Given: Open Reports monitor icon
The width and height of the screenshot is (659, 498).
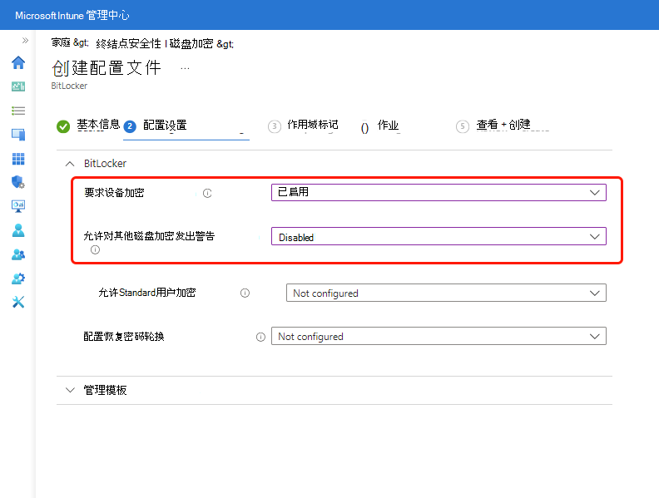Looking at the screenshot, I should pos(18,206).
